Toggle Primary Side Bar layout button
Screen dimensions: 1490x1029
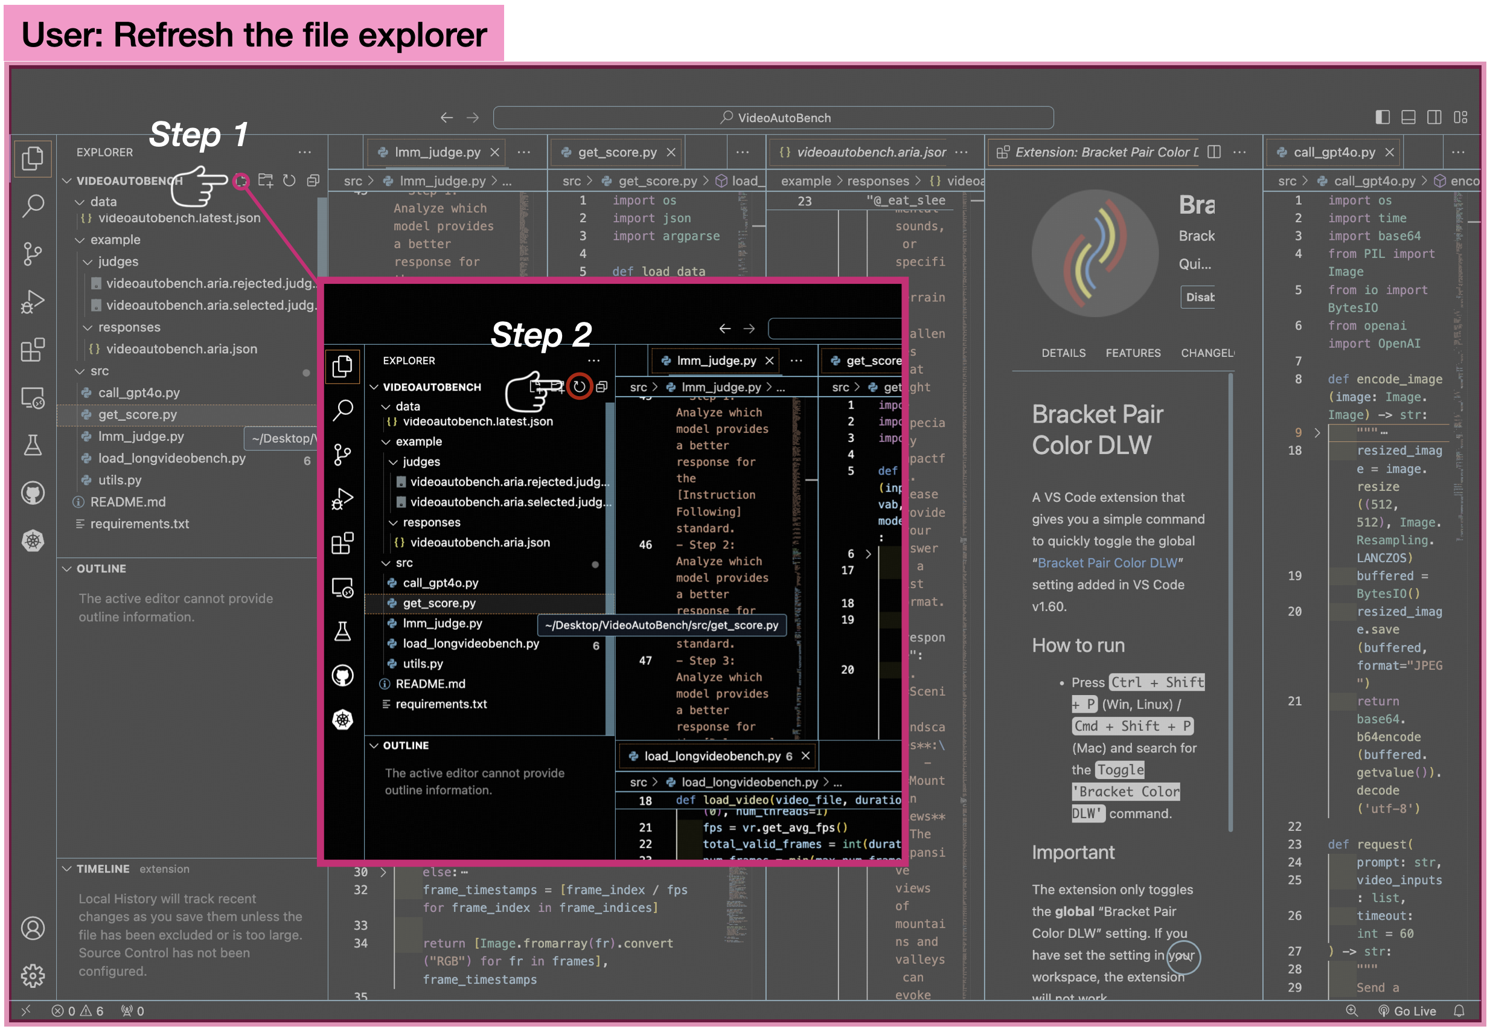pyautogui.click(x=1382, y=117)
